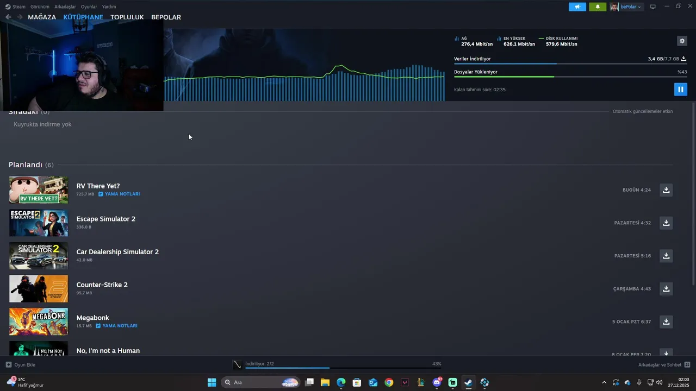Select the Car Dealership Simulator 2 title
Image resolution: width=696 pixels, height=391 pixels.
point(117,252)
